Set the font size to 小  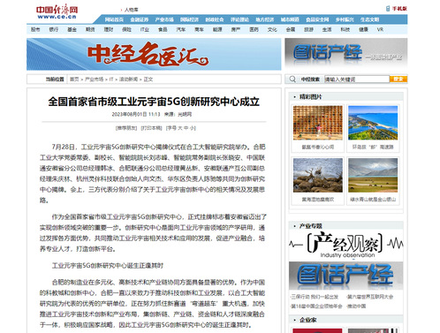click(192, 128)
